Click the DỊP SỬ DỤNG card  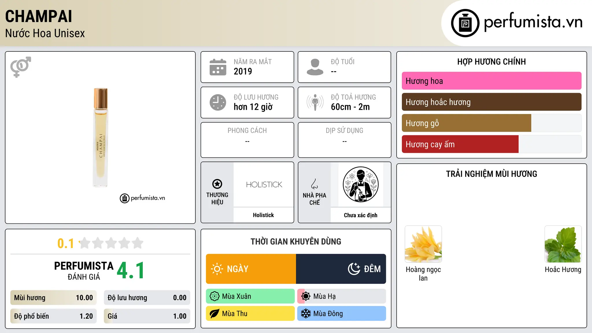coord(345,140)
